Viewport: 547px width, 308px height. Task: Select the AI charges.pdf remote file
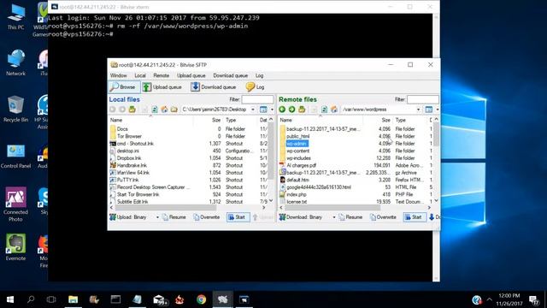coord(302,165)
